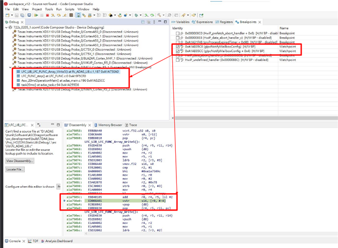Open the TDF tab
The width and height of the screenshot is (338, 248).
pyautogui.click(x=33, y=241)
